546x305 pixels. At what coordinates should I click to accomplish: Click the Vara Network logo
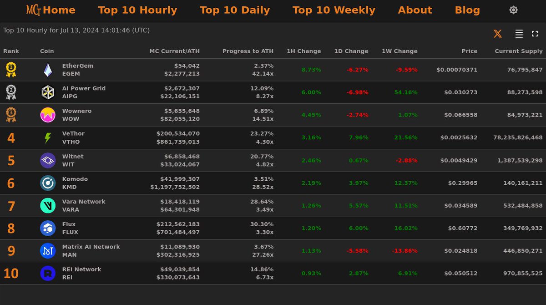48,206
